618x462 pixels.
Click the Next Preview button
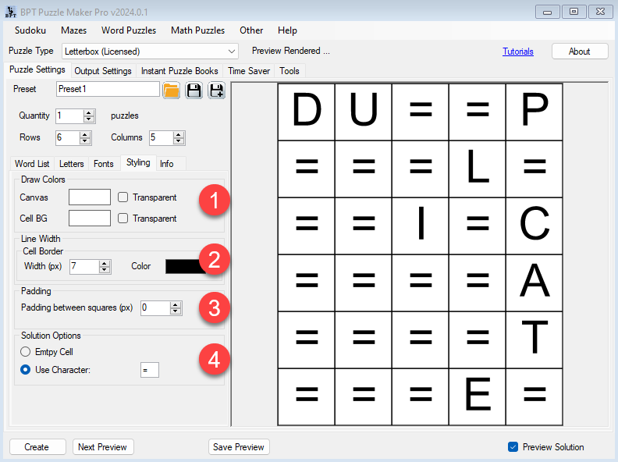coord(103,447)
